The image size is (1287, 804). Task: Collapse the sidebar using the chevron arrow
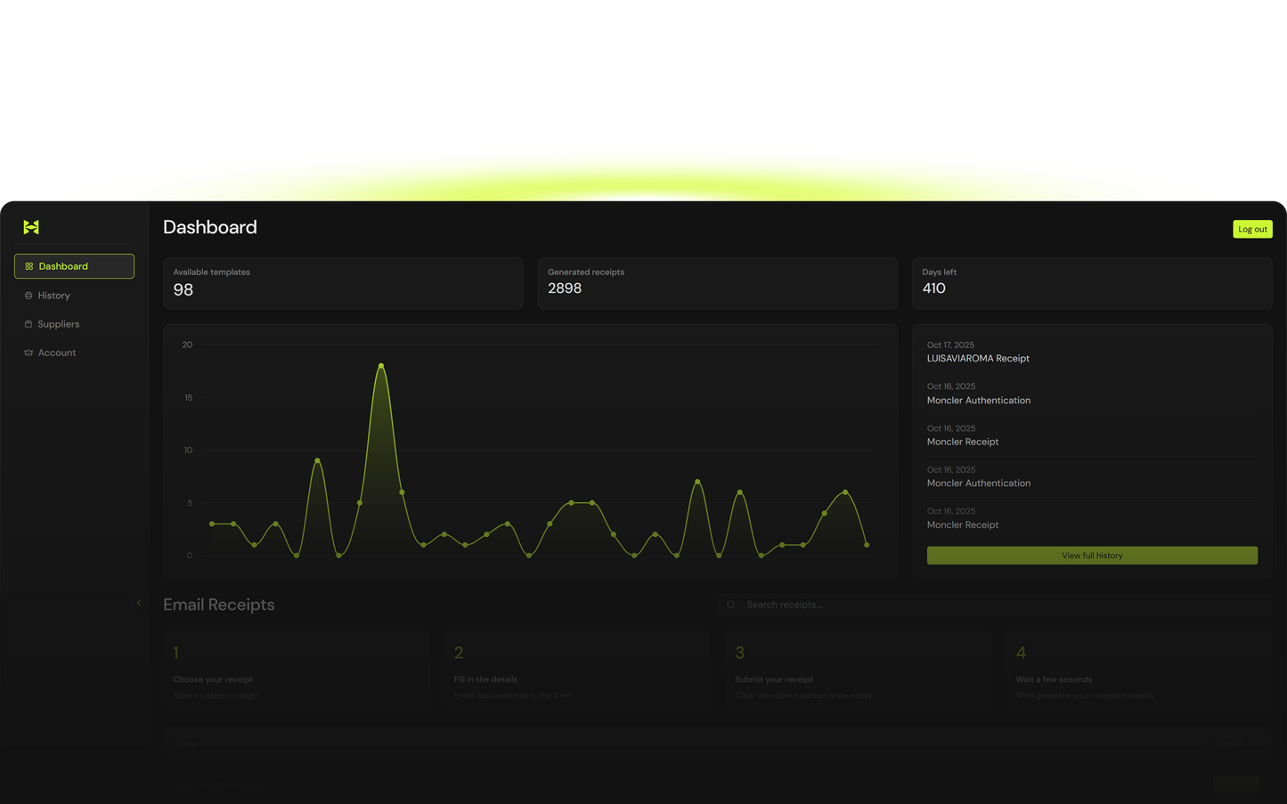coord(139,603)
